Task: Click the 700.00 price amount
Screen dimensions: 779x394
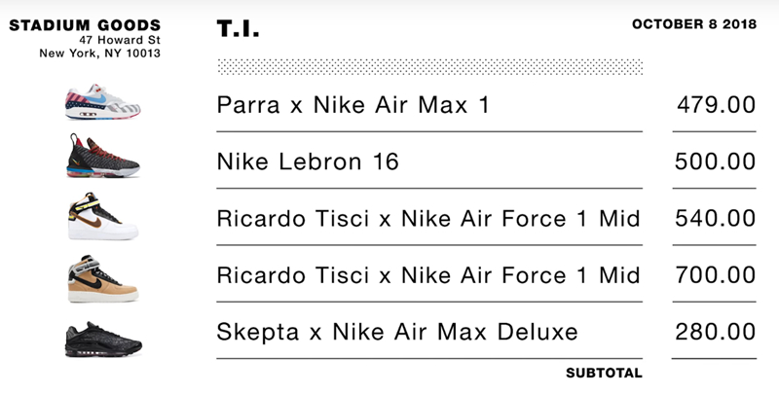Action: pos(716,275)
